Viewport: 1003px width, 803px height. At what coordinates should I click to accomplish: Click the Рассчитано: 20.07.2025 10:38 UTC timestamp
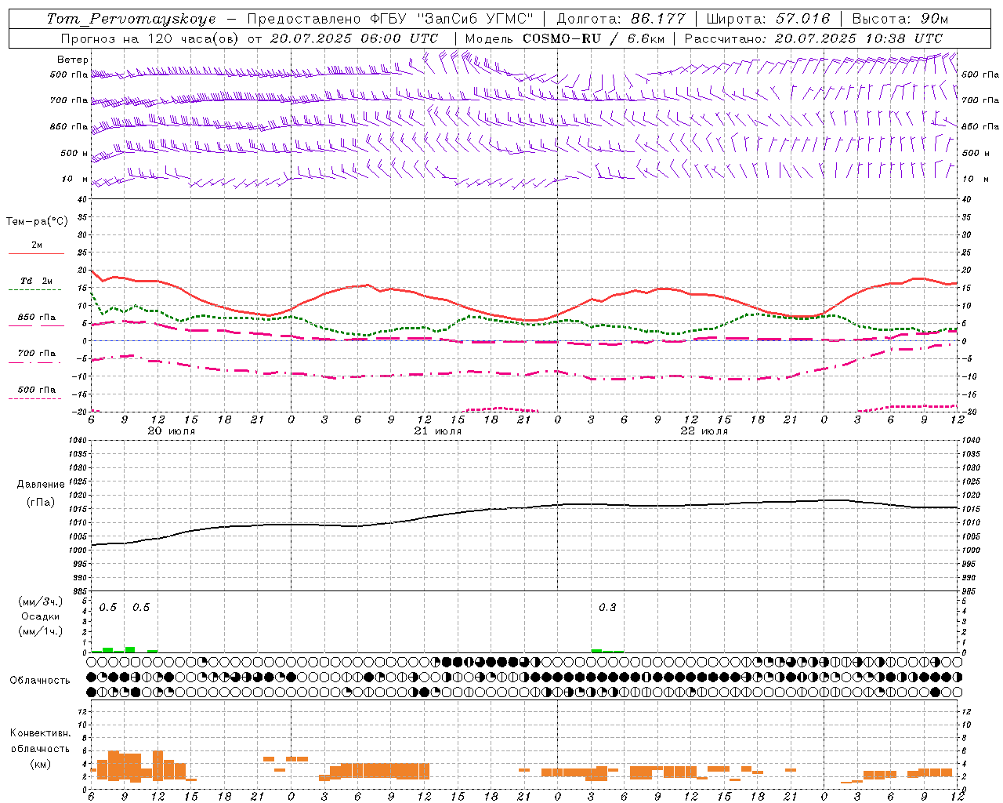813,38
